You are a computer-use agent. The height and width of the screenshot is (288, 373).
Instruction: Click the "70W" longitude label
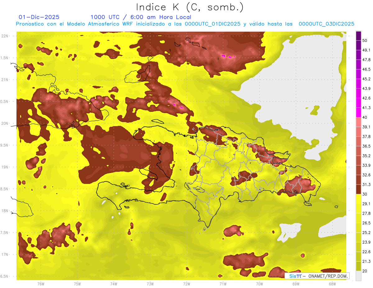[x=259, y=284]
